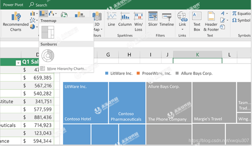Screen dimensions: 252x146
Task: Select column H header
Action: 129,55
